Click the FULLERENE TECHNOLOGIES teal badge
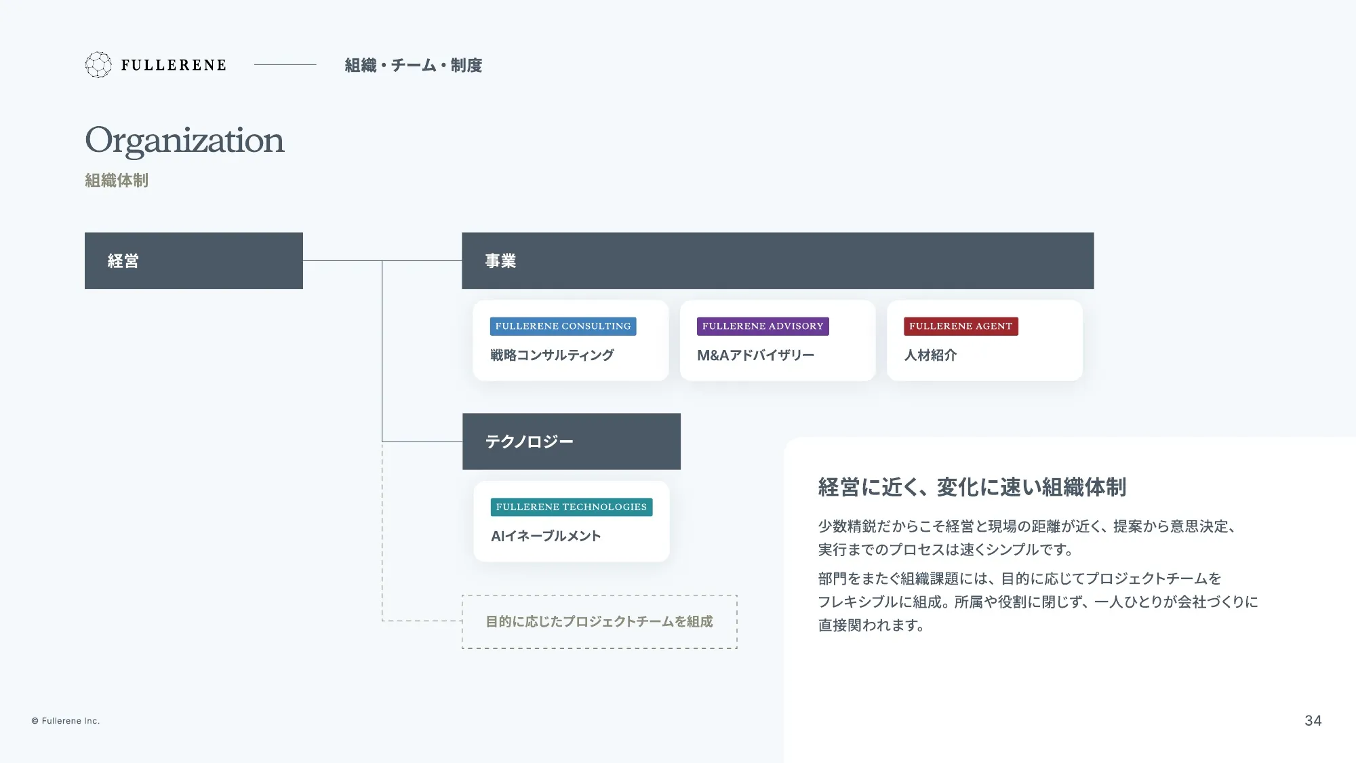The image size is (1356, 763). (572, 507)
